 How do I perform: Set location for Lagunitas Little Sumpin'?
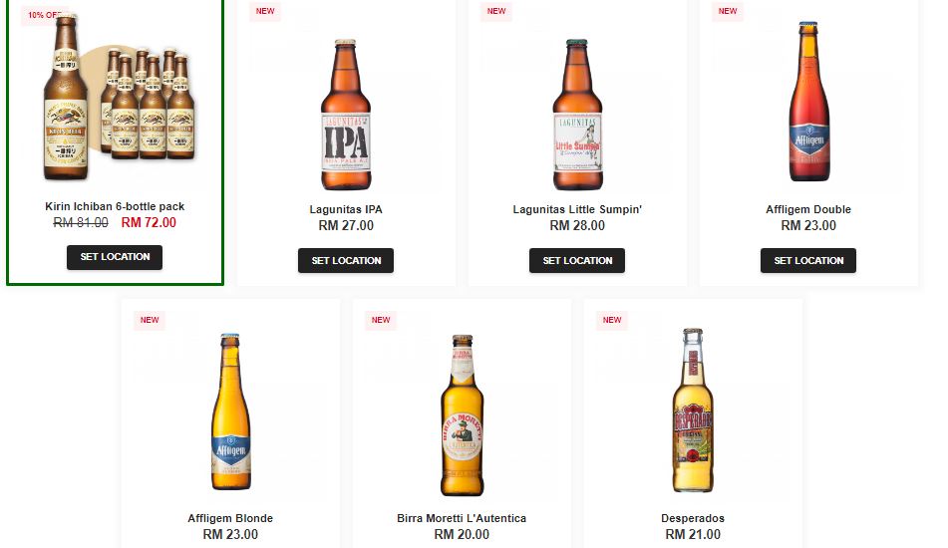577,260
